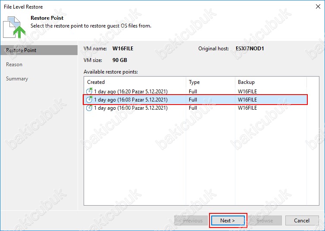Click the VM name value W16FILE
This screenshot has width=325, height=231.
coord(123,49)
